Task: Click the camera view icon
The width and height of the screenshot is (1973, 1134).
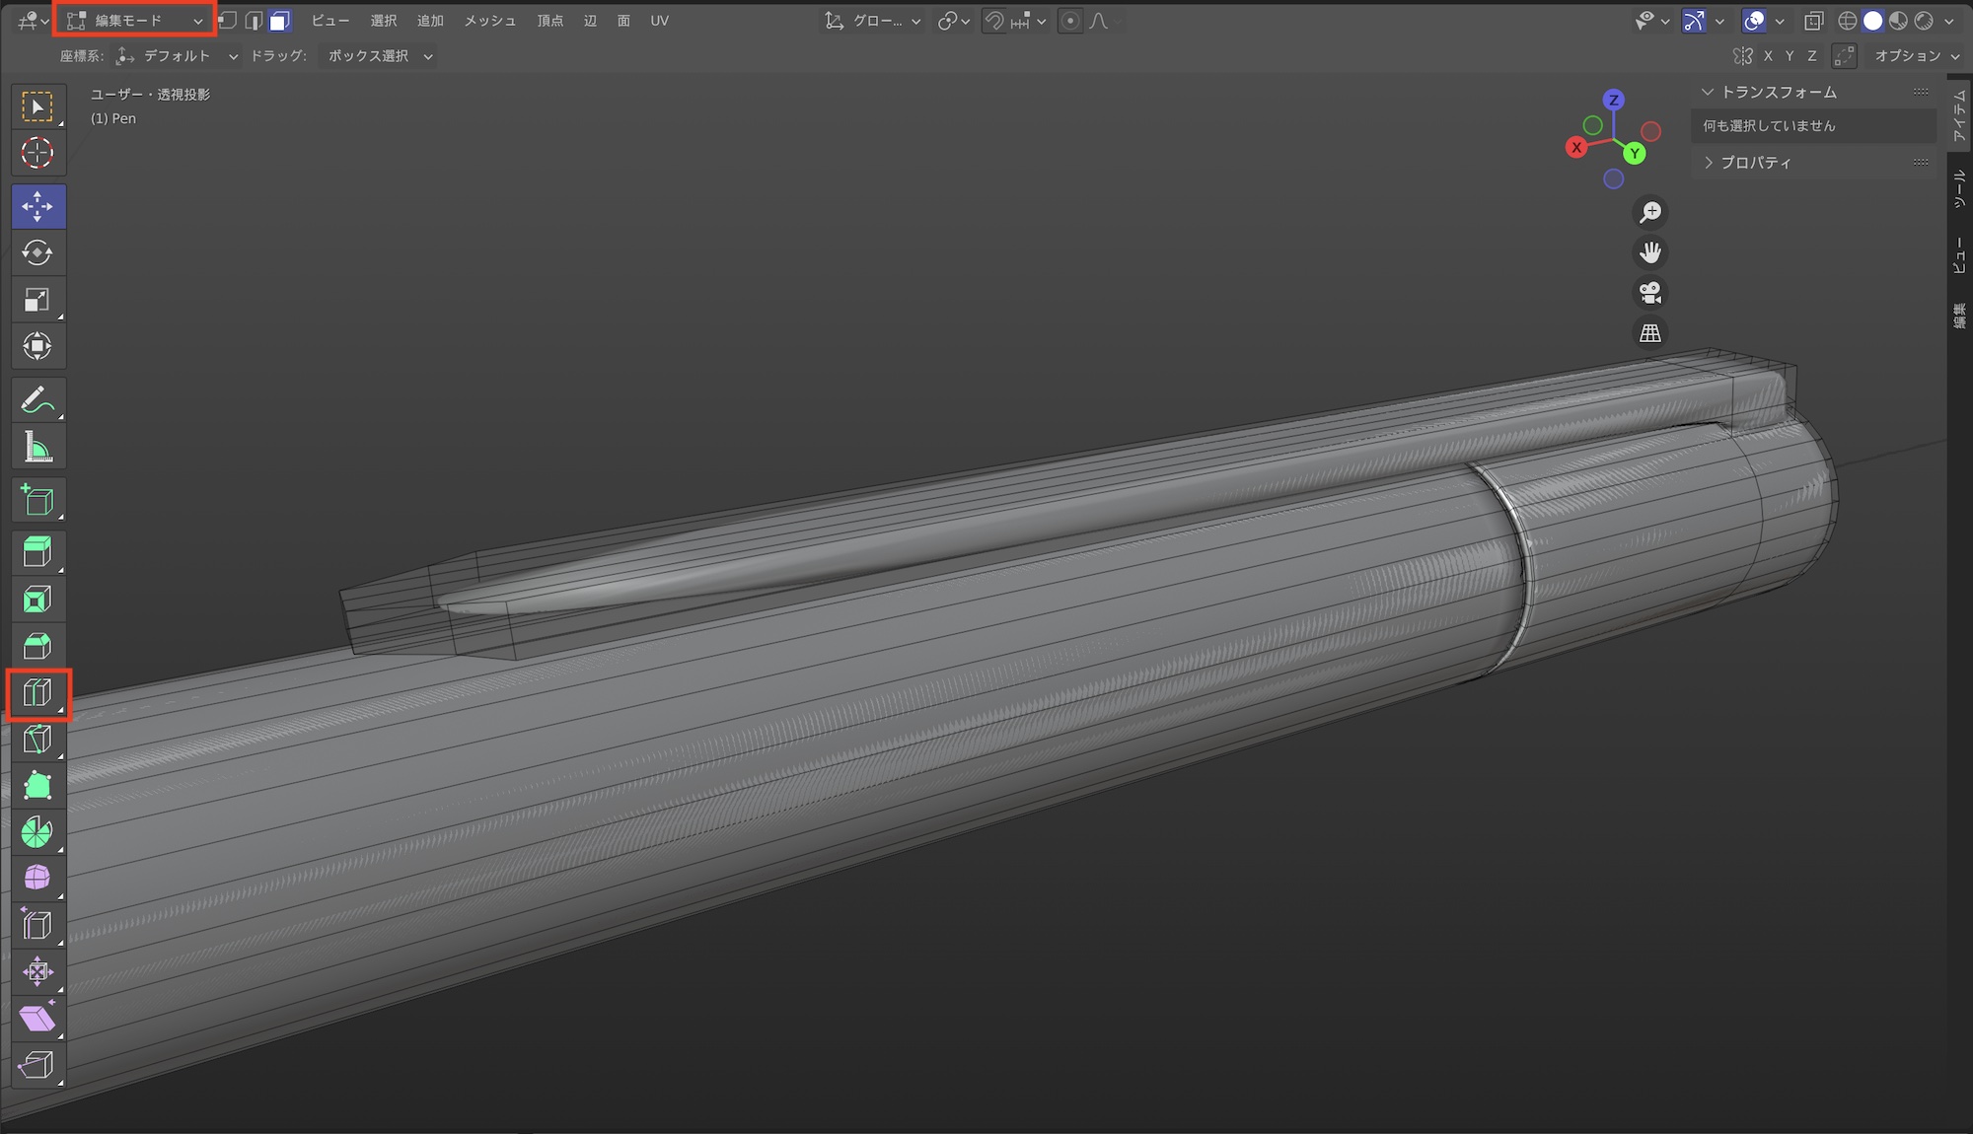Action: tap(1650, 293)
